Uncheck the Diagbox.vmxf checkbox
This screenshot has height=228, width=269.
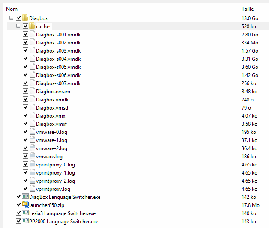tap(25, 124)
